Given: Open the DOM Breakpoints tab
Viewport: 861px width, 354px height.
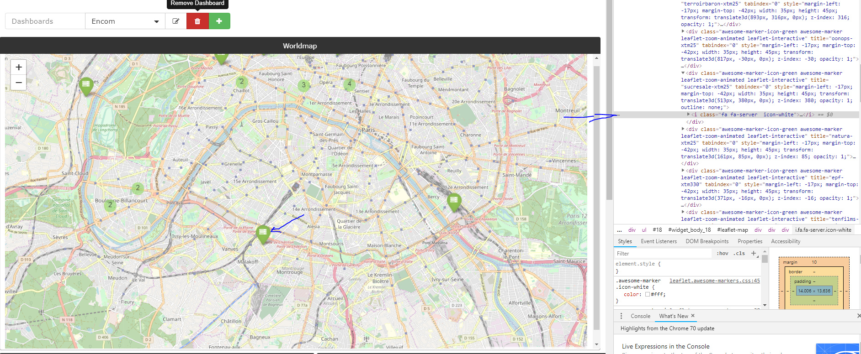Looking at the screenshot, I should point(707,241).
